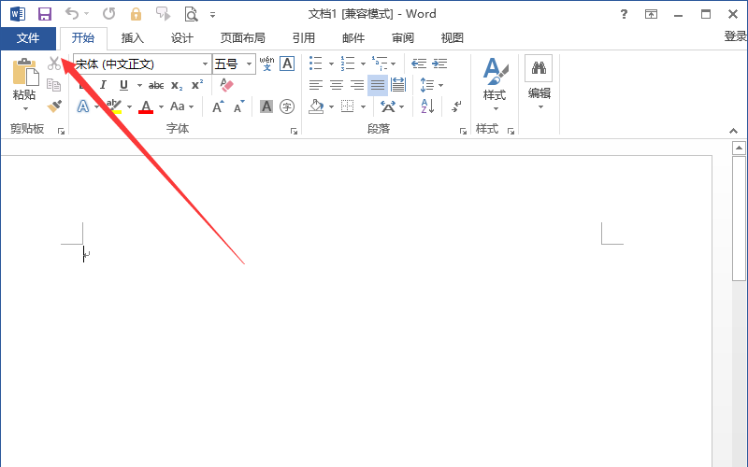This screenshot has width=748, height=467.
Task: Open the customize quick access toolbar arrow
Action: coord(213,15)
